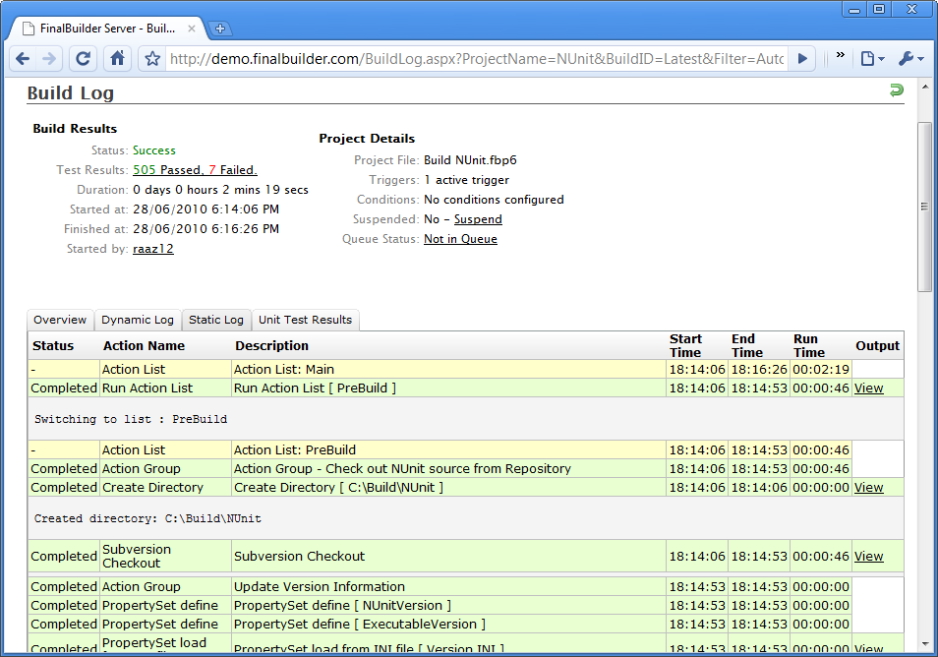
Task: Click the Action List: PreBuild description cell
Action: click(x=448, y=450)
